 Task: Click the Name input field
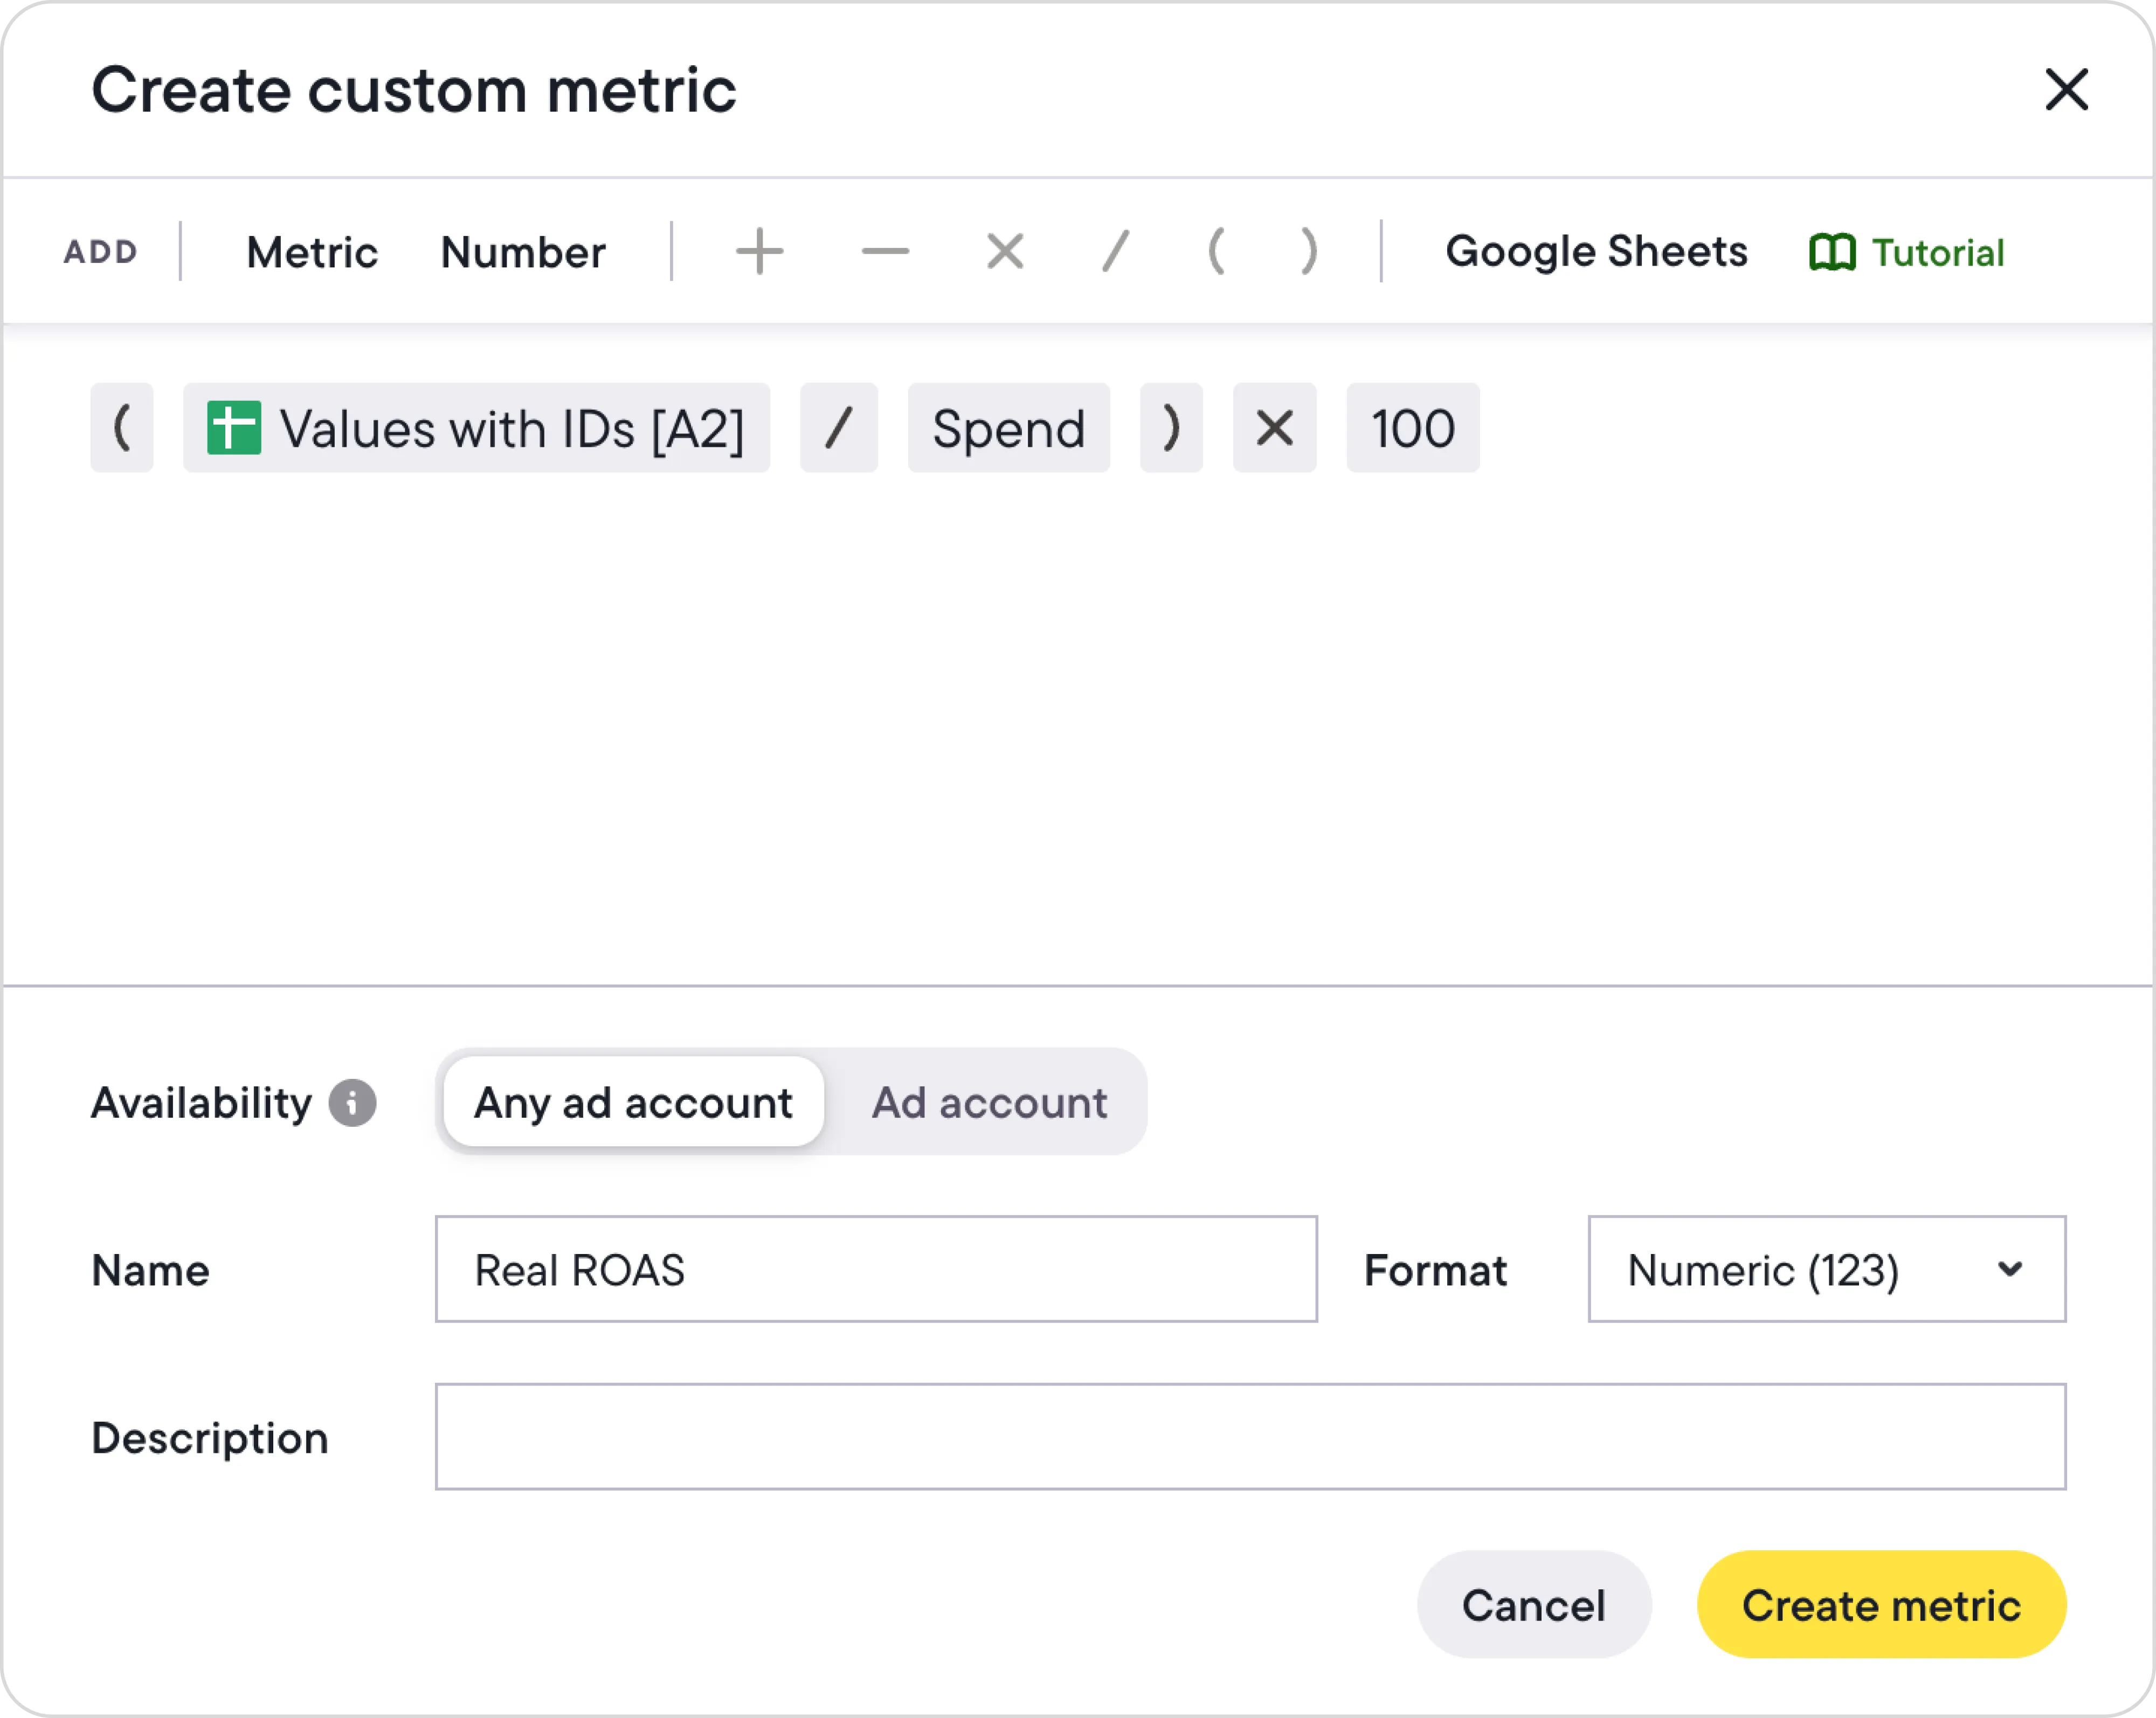876,1269
